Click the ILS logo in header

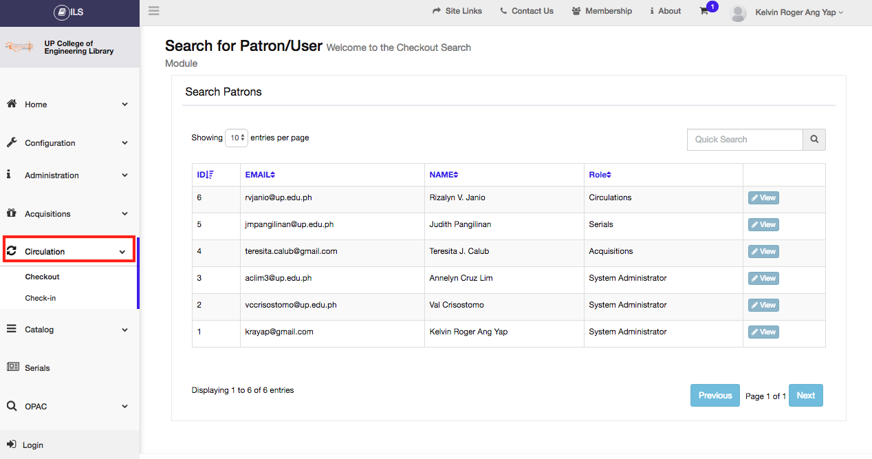point(68,12)
